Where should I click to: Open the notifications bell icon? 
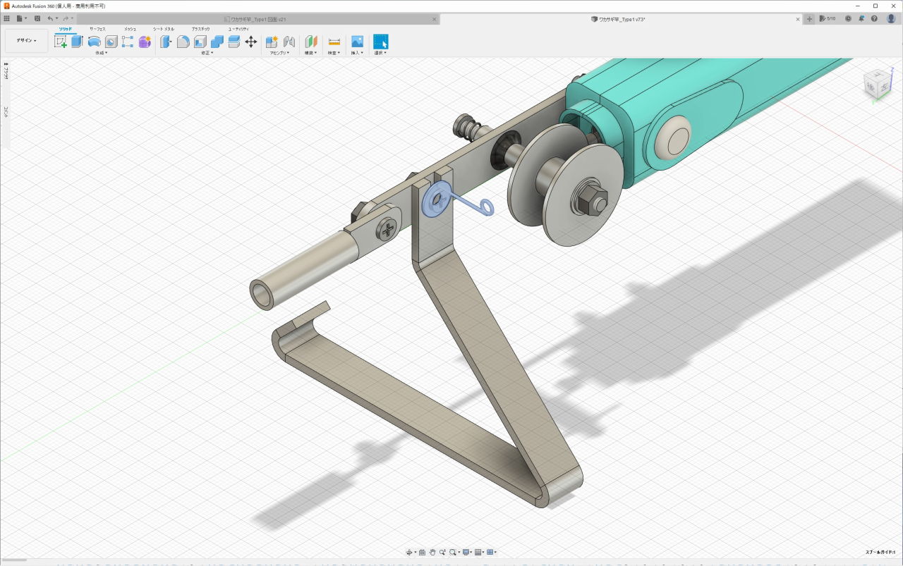(x=861, y=19)
